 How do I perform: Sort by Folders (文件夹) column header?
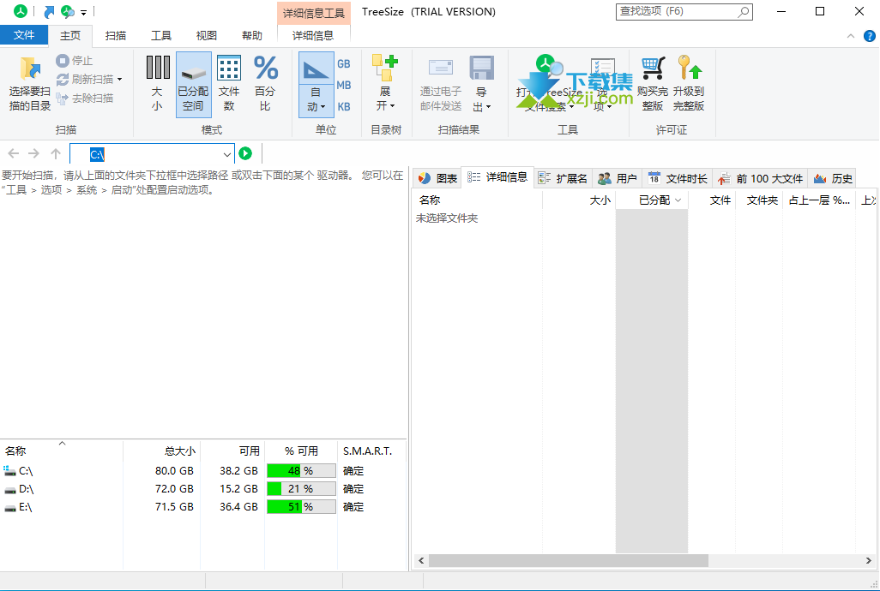759,200
